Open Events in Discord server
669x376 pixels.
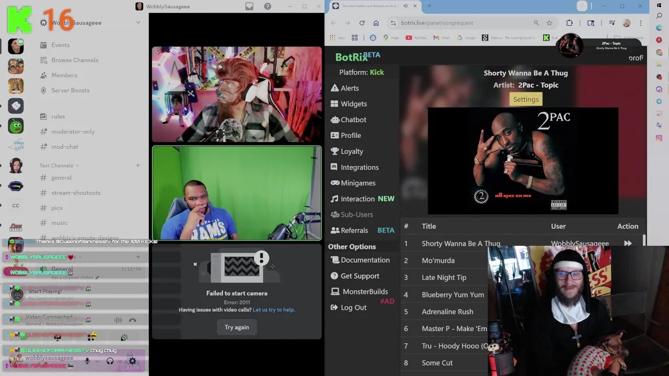(55, 45)
